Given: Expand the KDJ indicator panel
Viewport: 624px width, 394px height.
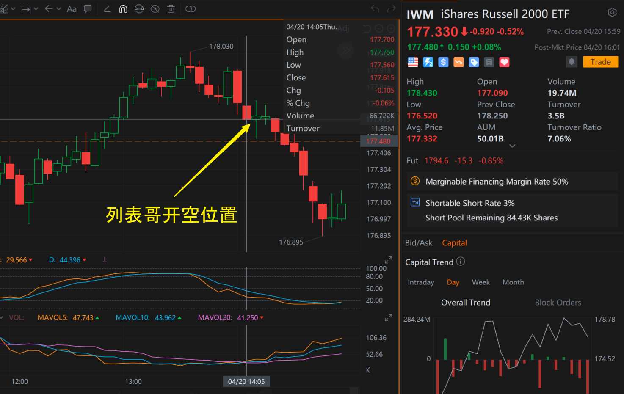Looking at the screenshot, I should 388,260.
